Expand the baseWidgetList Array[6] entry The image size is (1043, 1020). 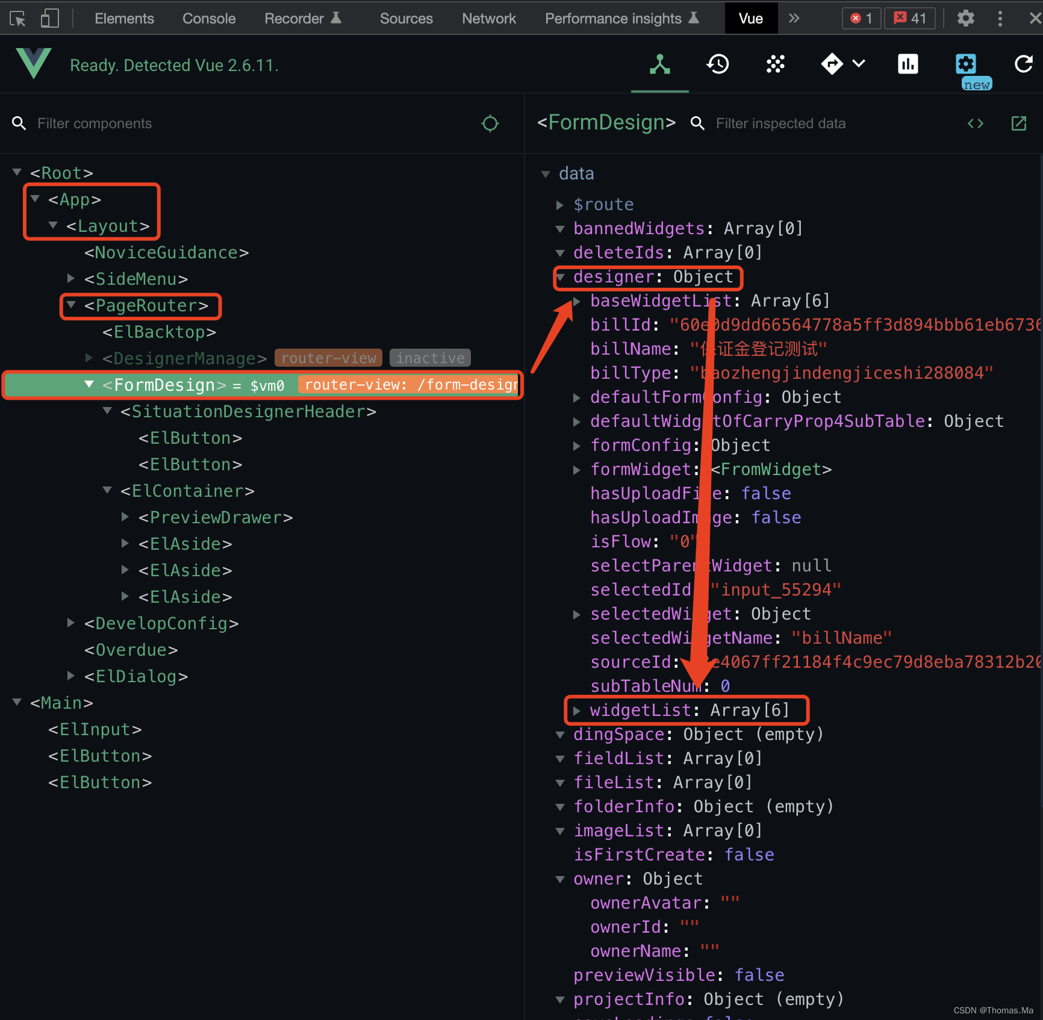pos(577,301)
